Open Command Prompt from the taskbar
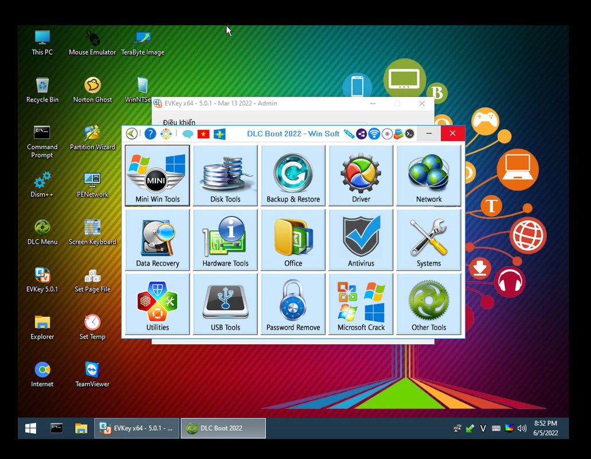The width and height of the screenshot is (591, 459). point(57,428)
